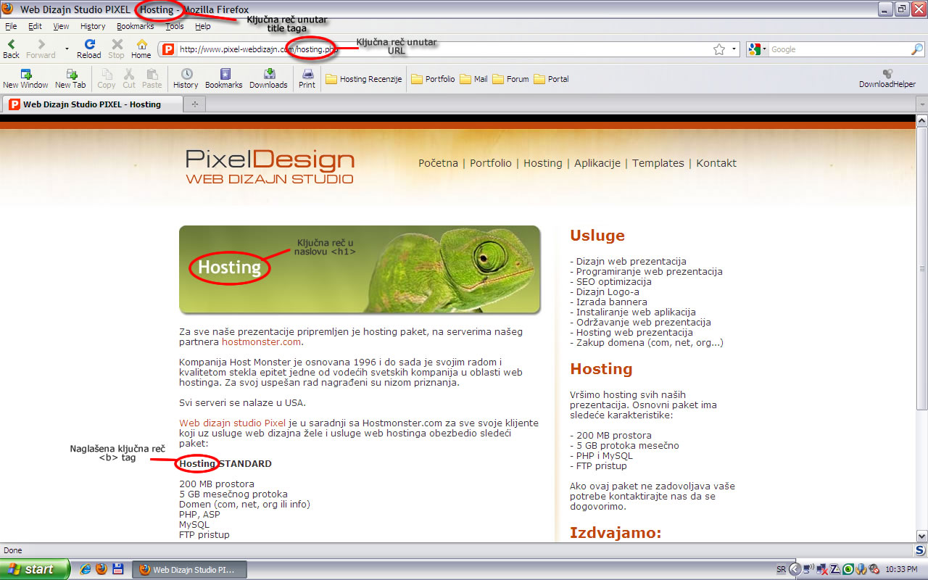Open the Downloads toolbar icon

pyautogui.click(x=268, y=75)
